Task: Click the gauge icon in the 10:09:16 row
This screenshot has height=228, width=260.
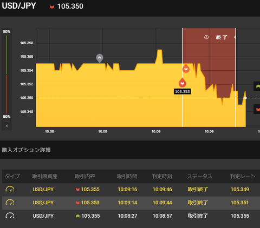Action: click(10, 189)
